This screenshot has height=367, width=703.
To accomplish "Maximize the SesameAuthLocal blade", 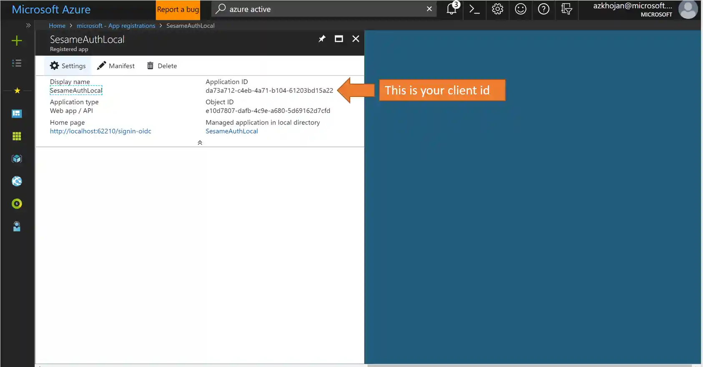I will 339,39.
